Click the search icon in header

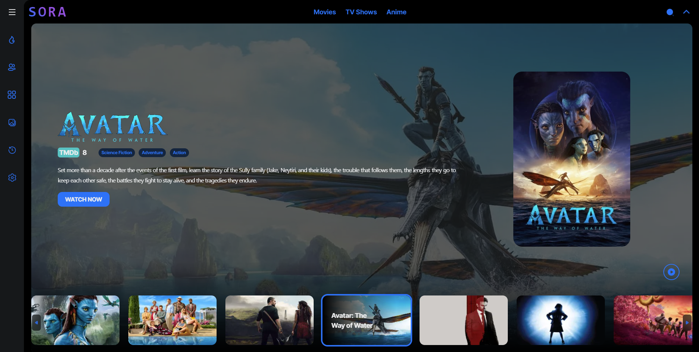pyautogui.click(x=670, y=12)
